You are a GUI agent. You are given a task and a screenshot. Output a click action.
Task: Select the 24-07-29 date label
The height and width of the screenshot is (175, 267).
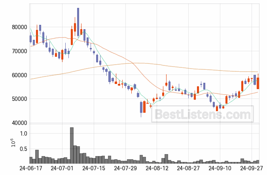pos(125,168)
